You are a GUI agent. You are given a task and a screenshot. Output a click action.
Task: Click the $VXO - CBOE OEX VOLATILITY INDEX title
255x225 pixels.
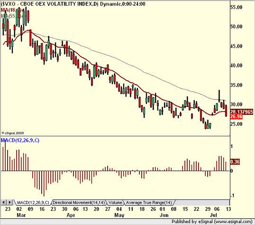[49, 4]
